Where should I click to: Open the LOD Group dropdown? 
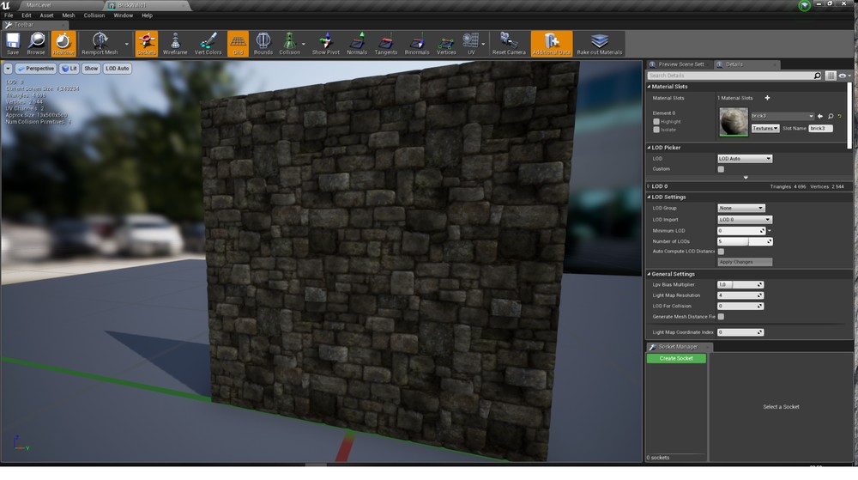(741, 208)
